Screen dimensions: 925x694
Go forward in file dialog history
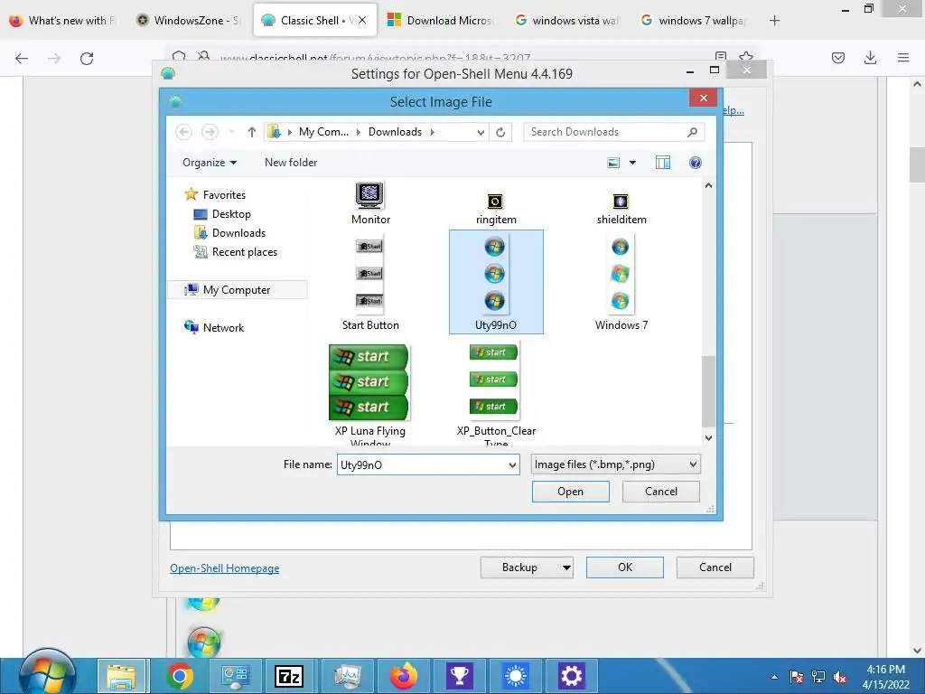(x=210, y=132)
